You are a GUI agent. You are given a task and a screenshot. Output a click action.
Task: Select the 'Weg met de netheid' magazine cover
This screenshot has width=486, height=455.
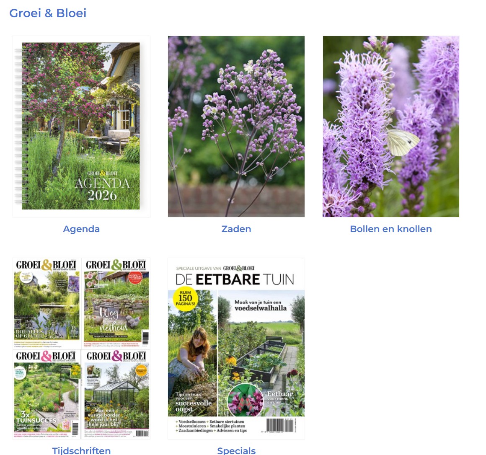[116, 303]
